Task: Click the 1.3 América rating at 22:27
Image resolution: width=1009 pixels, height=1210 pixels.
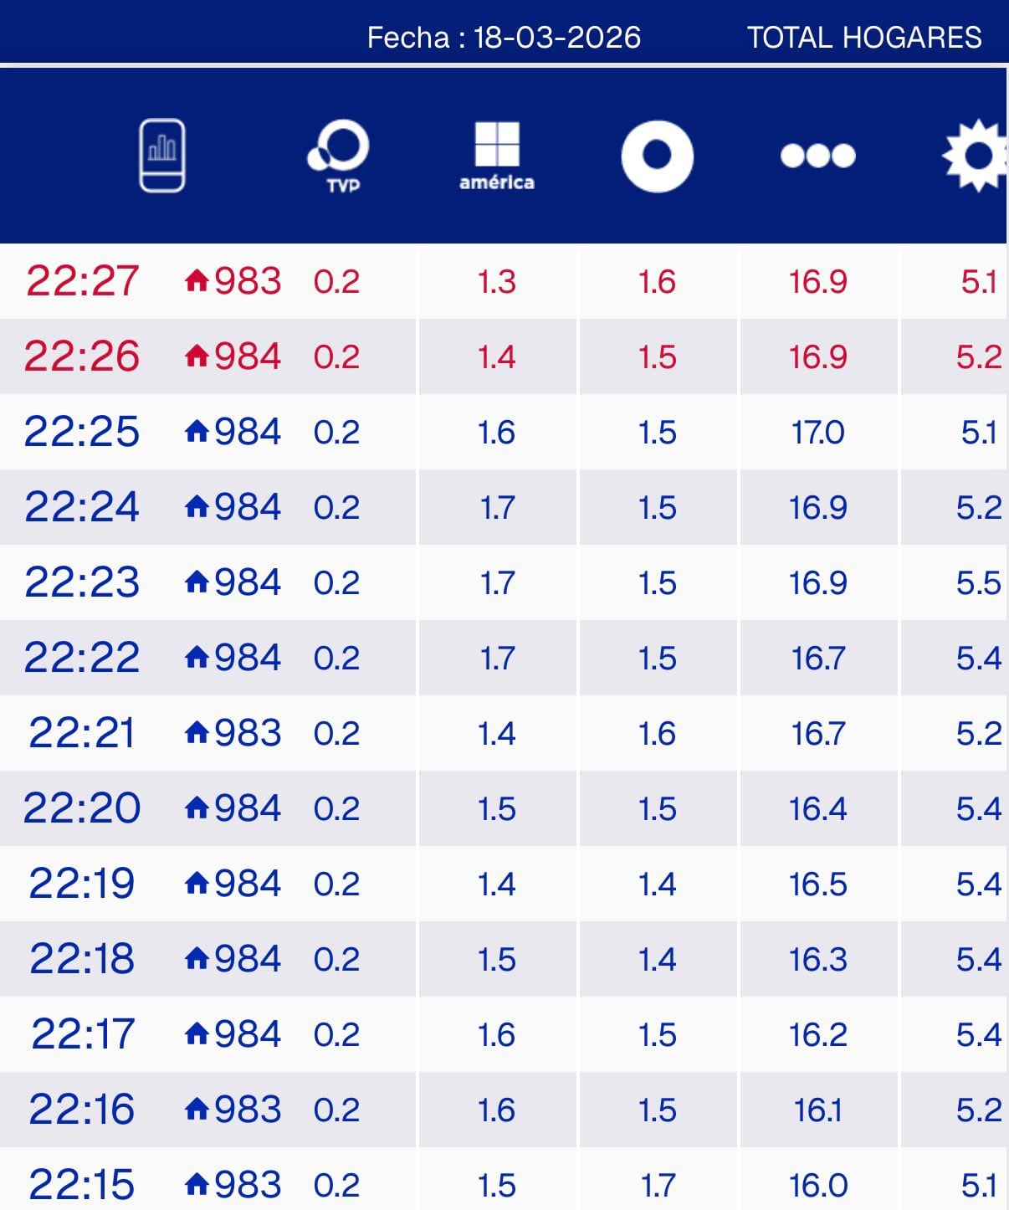Action: pos(496,282)
